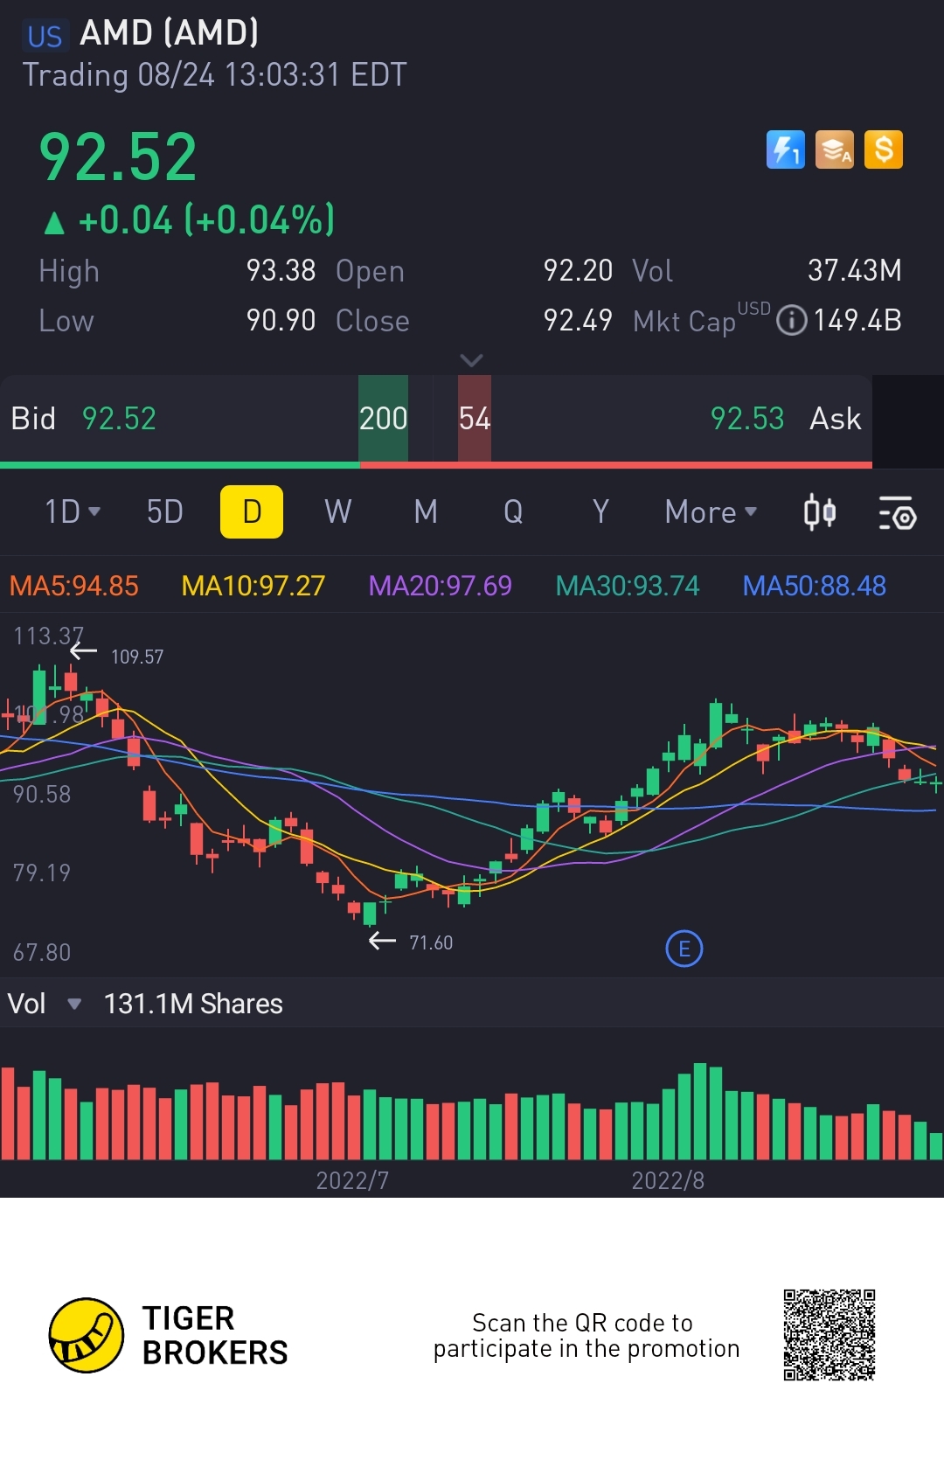Tap the 131.1M Shares volume label
Viewport: 944px width, 1474px height.
point(193,1004)
